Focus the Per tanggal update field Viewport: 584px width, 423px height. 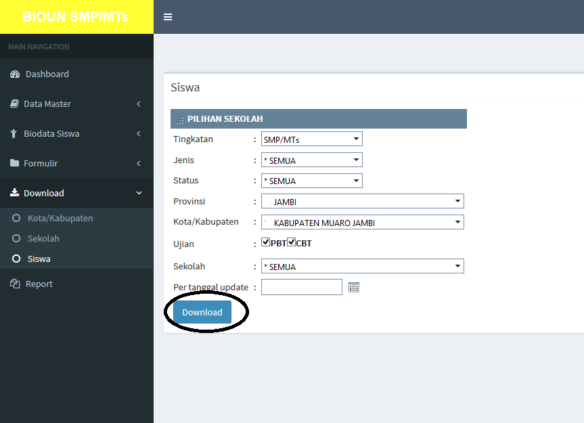pos(302,287)
